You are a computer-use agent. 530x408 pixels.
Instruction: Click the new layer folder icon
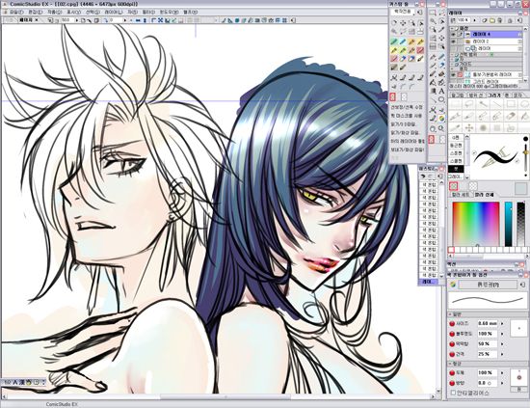[492, 20]
